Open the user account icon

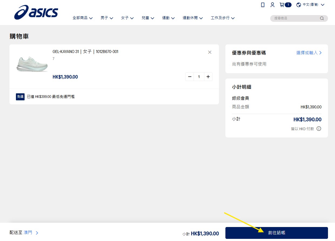[x=272, y=5]
